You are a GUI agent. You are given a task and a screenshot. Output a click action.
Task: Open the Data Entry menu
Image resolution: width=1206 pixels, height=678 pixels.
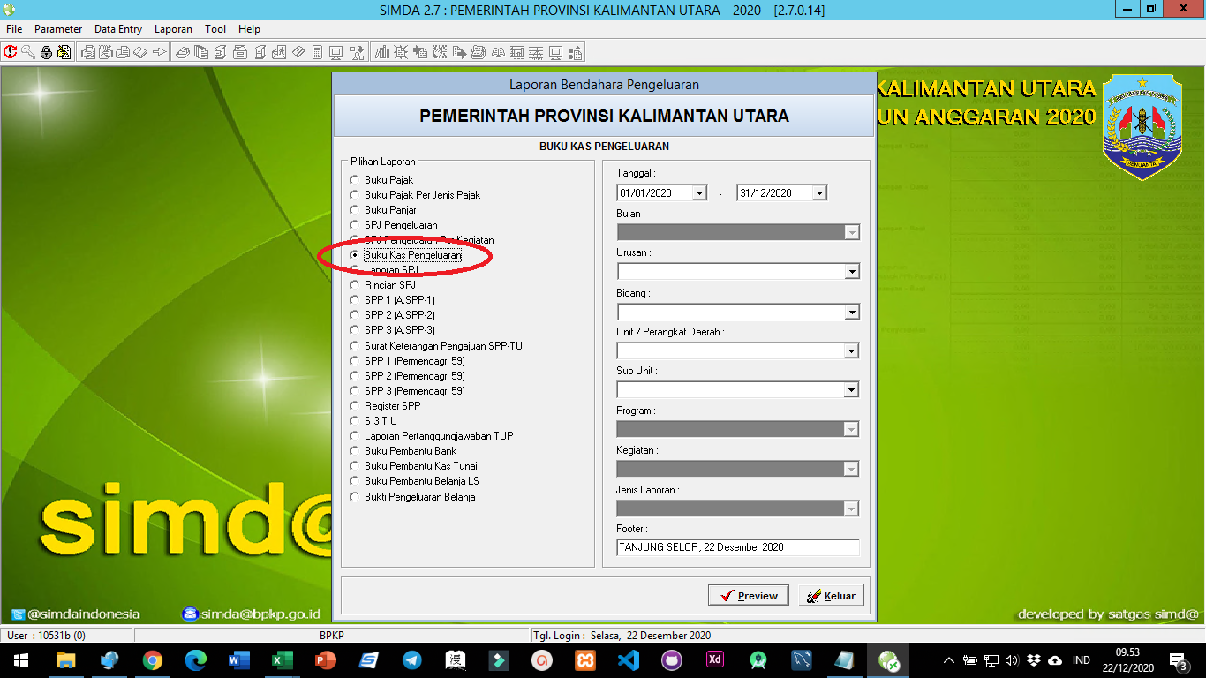point(118,29)
